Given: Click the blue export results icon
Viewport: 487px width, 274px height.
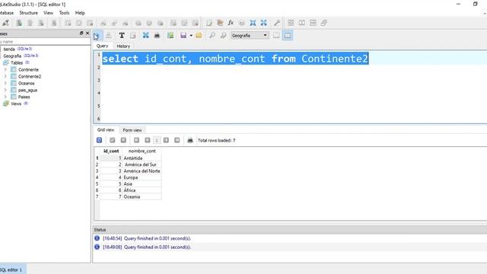Looking at the screenshot, I should pos(145,36).
